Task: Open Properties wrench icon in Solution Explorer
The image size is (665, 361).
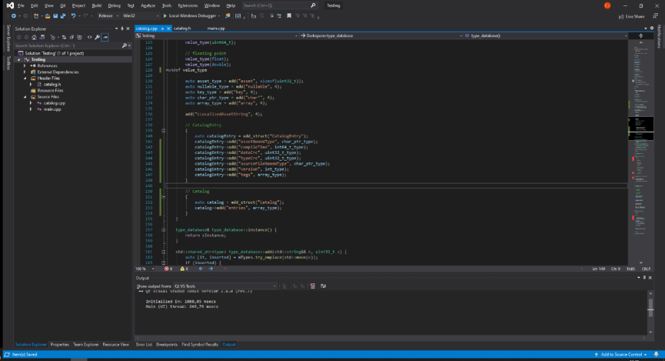Action: point(97,37)
